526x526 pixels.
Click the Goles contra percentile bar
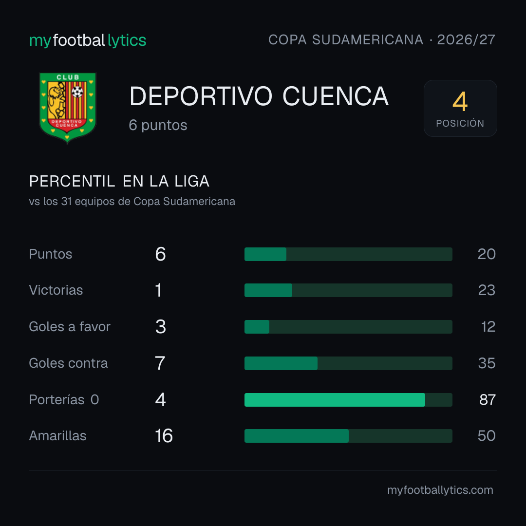pyautogui.click(x=348, y=363)
